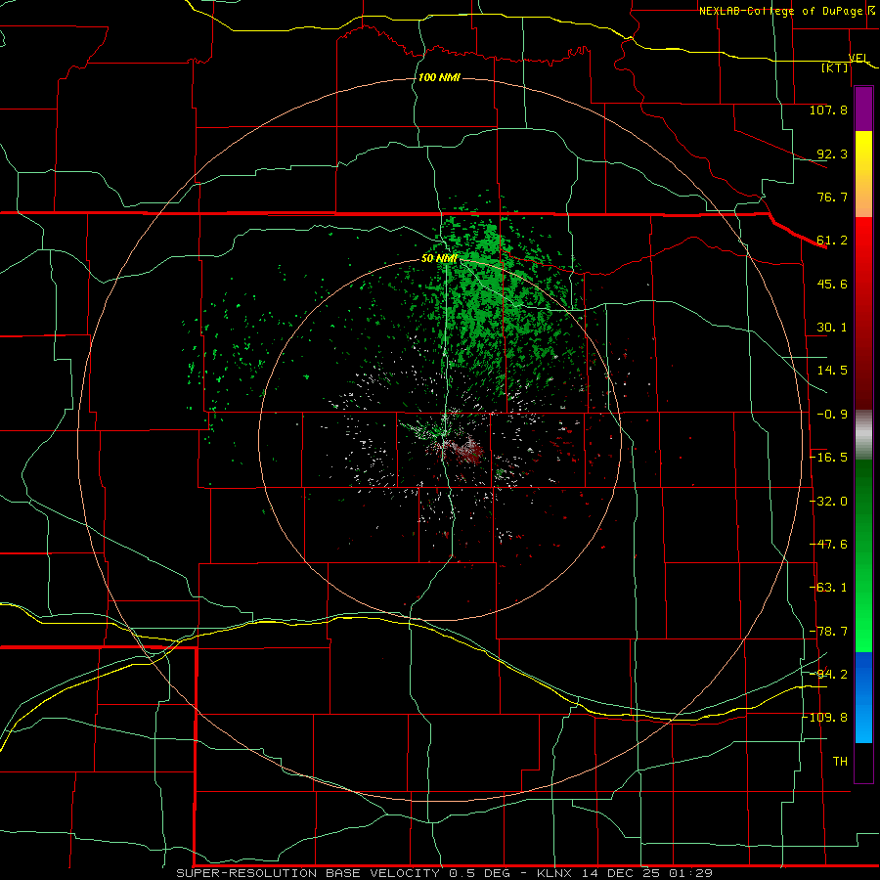This screenshot has height=880, width=880.
Task: Click the gray near-zero segment of color bar
Action: pos(863,435)
